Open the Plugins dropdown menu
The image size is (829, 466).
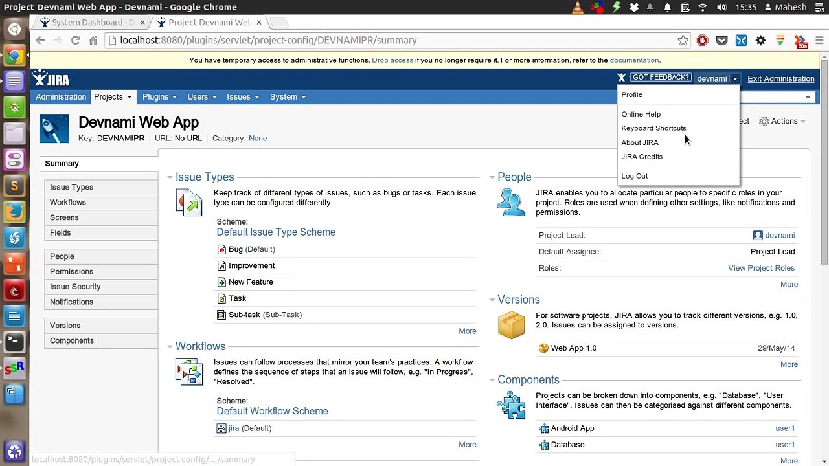click(159, 97)
